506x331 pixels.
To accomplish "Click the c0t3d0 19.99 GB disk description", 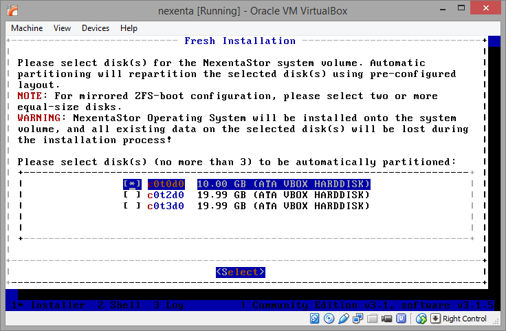I will [284, 206].
